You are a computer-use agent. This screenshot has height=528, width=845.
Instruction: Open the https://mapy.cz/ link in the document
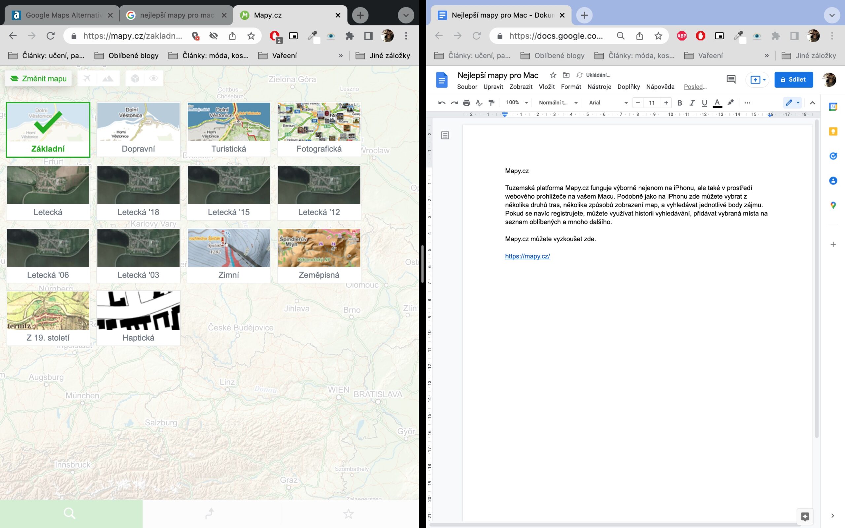pos(527,256)
